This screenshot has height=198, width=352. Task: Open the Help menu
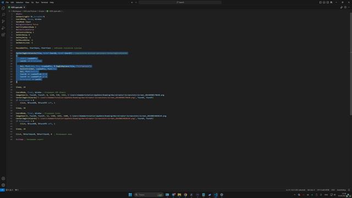point(52,2)
